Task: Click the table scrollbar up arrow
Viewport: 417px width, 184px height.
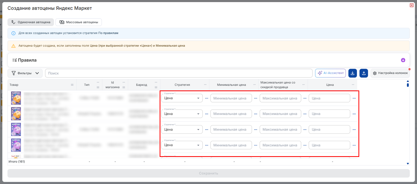Action: (408, 81)
